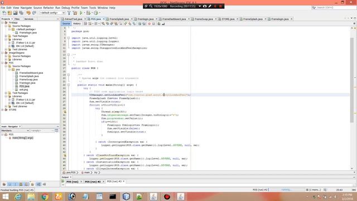Click the editor Stop Macro Recording icon

pos(154,23)
